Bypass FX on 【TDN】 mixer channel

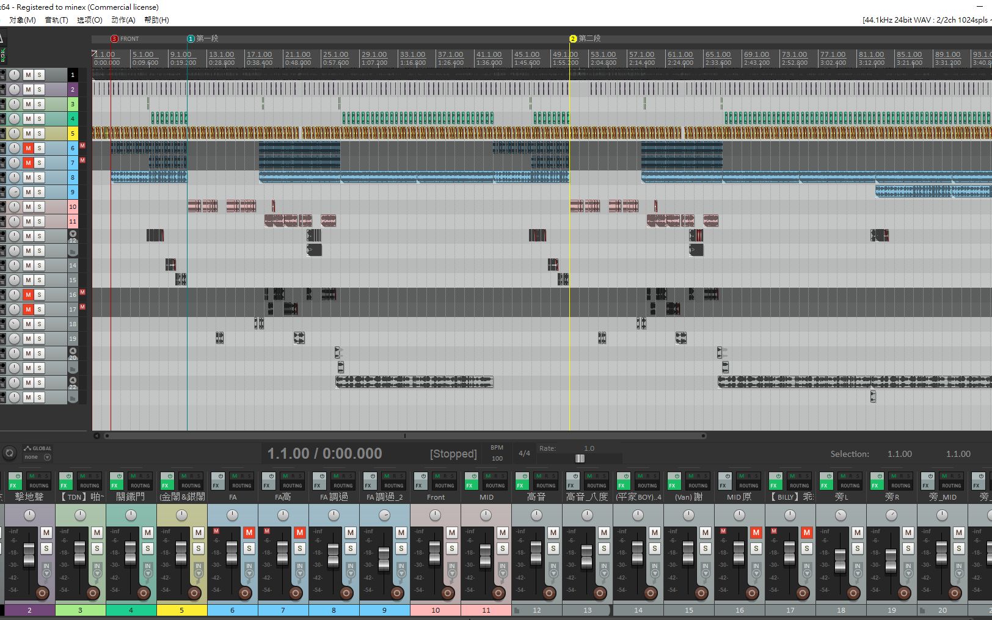(66, 476)
